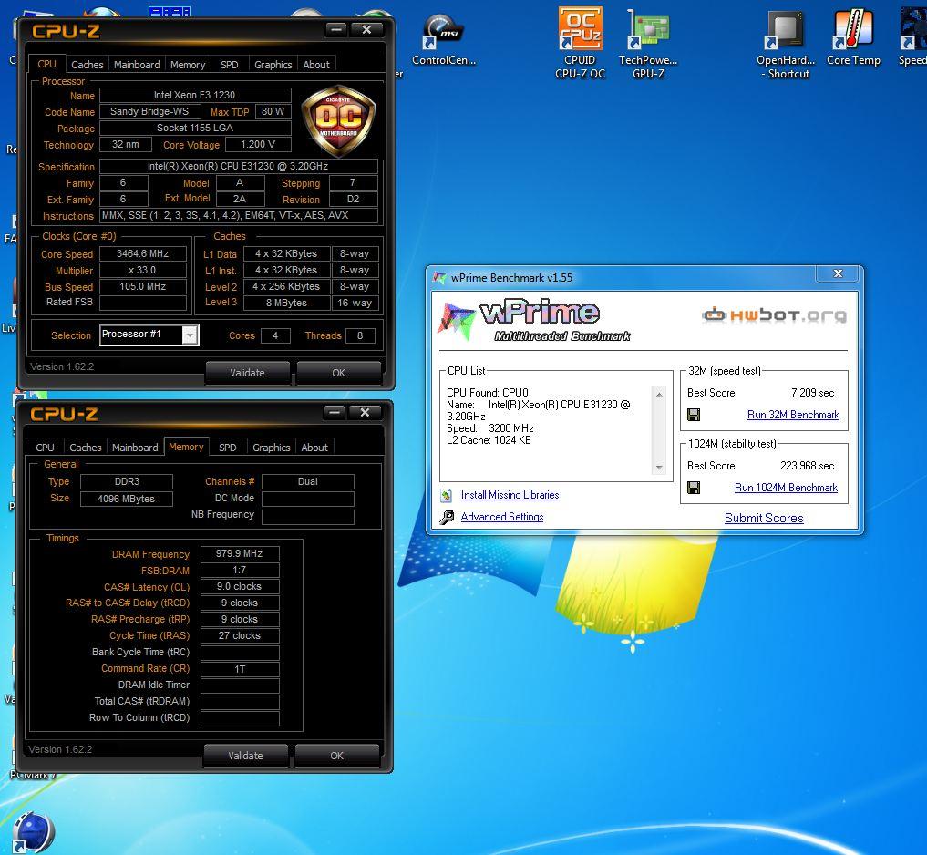
Task: Click the Advanced Settings wrench icon
Action: (447, 517)
